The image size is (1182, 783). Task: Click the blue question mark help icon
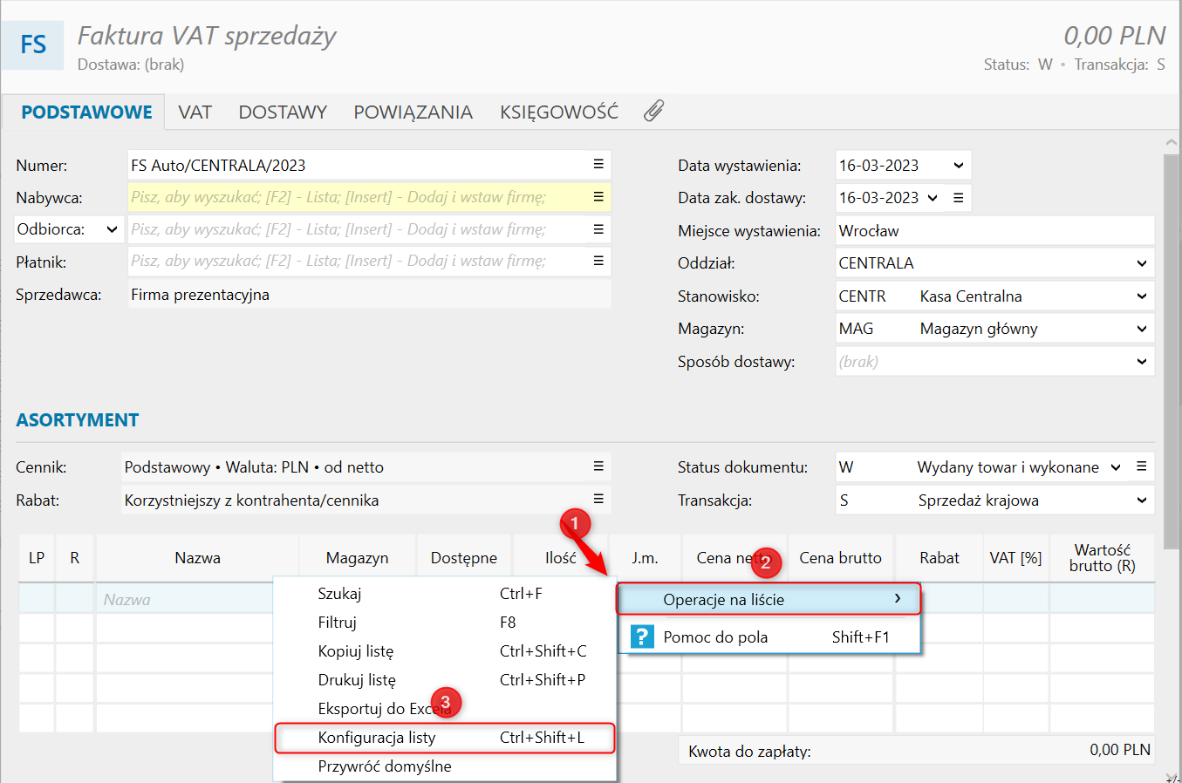click(642, 637)
